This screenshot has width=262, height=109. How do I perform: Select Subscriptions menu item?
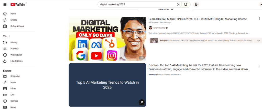pos(17,26)
